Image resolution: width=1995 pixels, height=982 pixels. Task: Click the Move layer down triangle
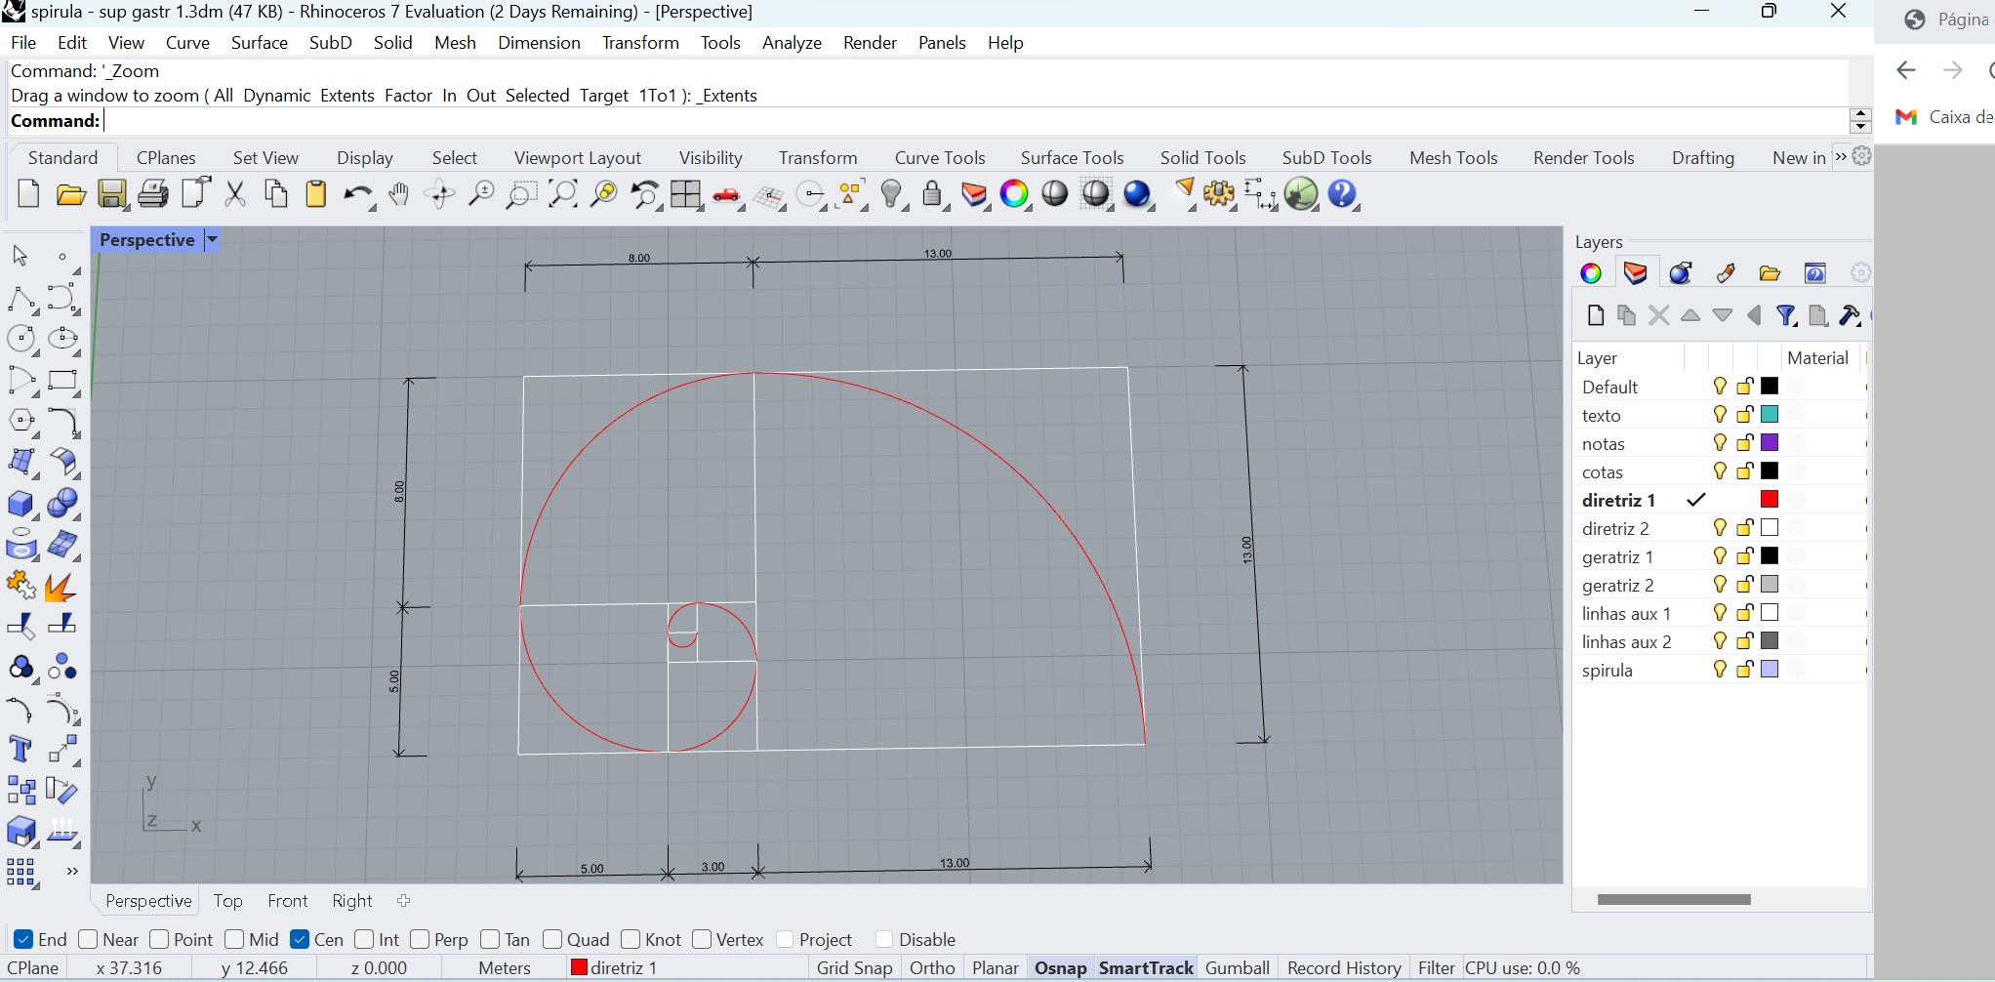tap(1723, 315)
